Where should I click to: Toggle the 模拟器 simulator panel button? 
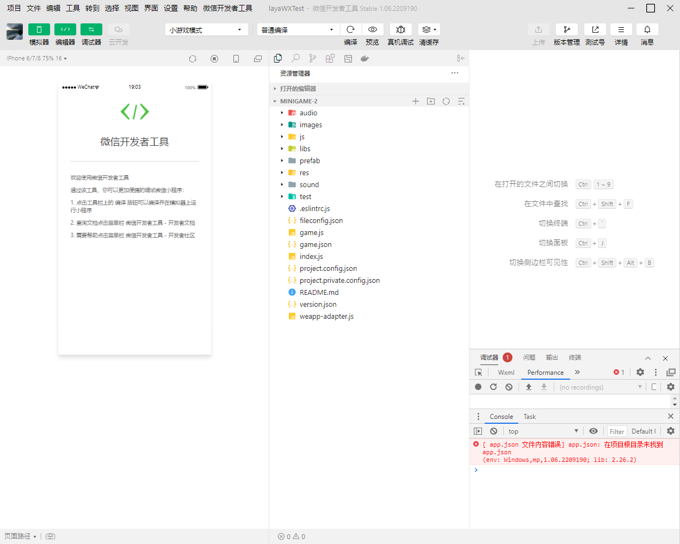39,29
